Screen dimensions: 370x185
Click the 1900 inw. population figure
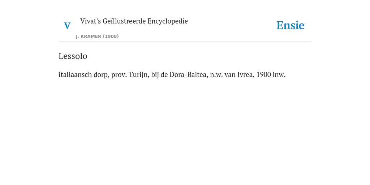pyautogui.click(x=271, y=74)
